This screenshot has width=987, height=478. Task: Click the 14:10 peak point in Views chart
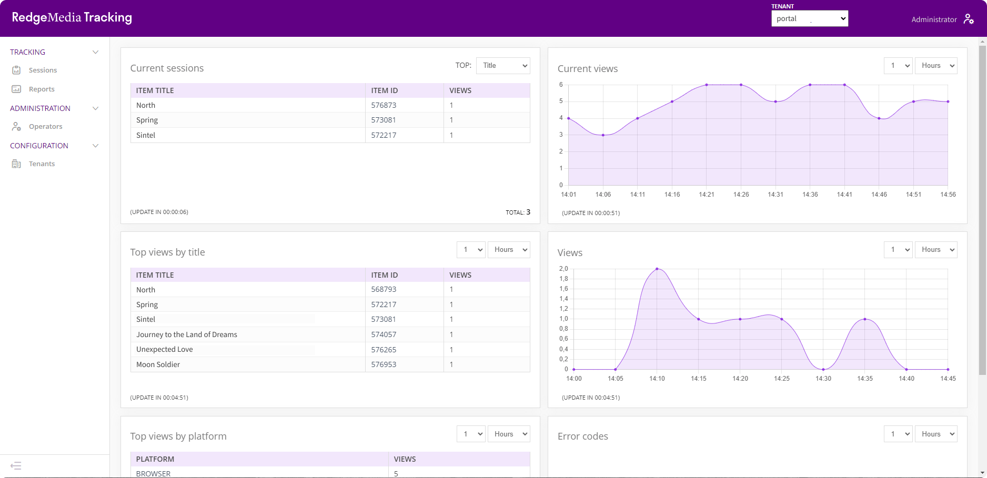point(657,269)
